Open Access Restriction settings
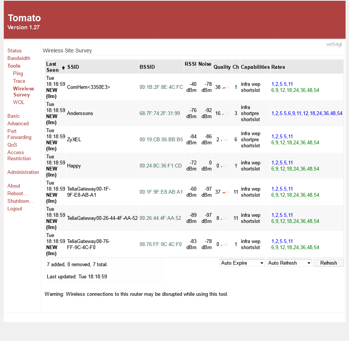The image size is (349, 341). pyautogui.click(x=19, y=155)
